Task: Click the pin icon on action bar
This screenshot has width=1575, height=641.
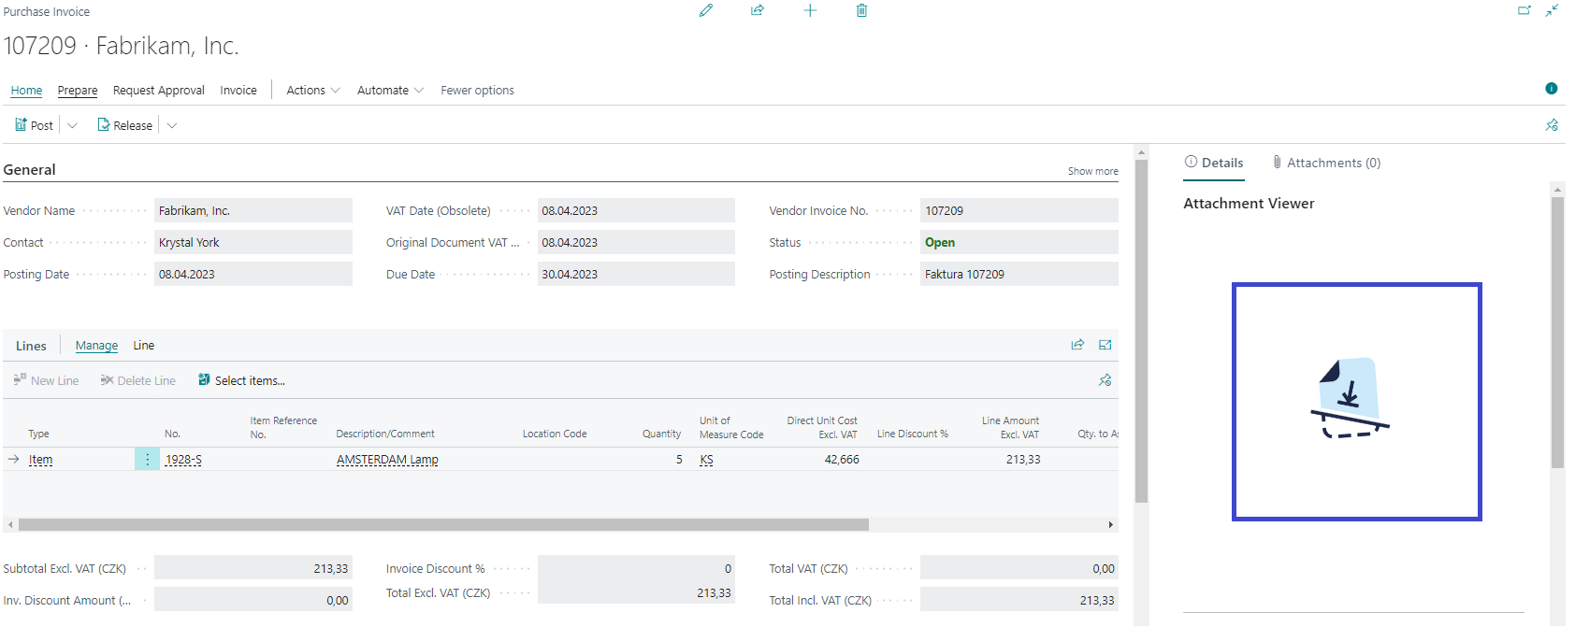Action: click(1552, 125)
